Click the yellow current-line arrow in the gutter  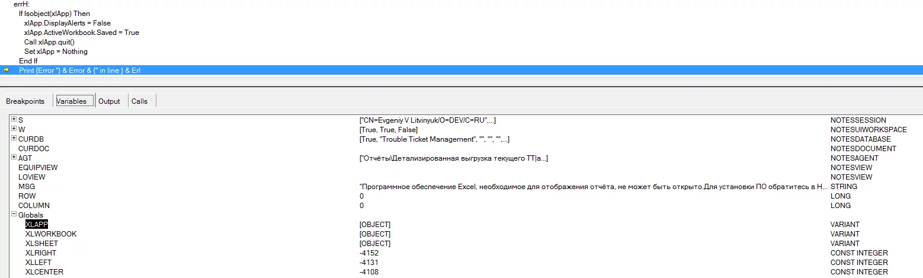7,70
